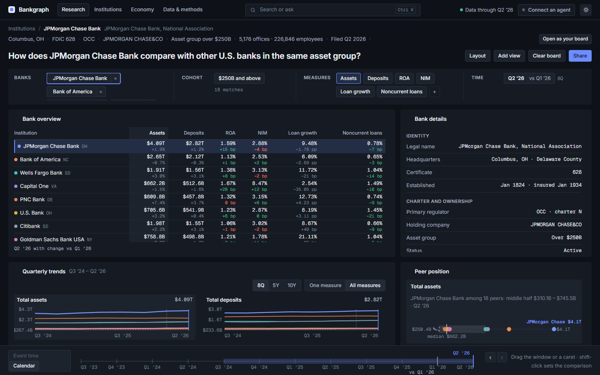
Task: Click the Q1 '26 comparison caret on timeline
Action: click(x=437, y=361)
